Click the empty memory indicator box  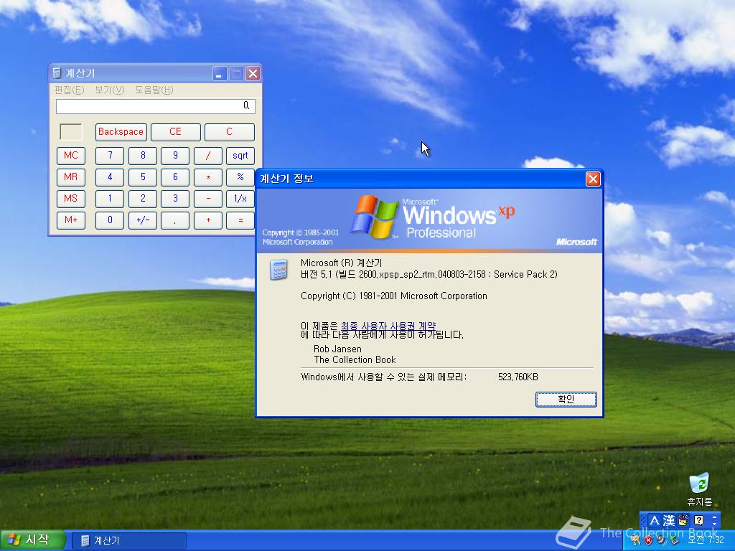click(x=71, y=132)
